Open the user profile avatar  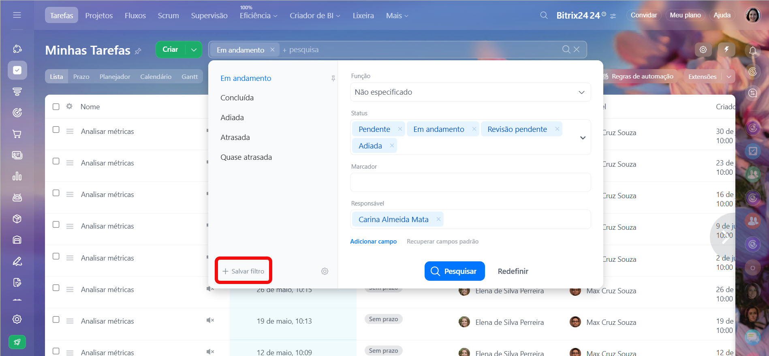pos(753,15)
